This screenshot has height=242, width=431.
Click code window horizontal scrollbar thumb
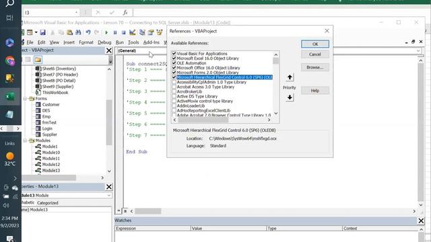coord(148,211)
